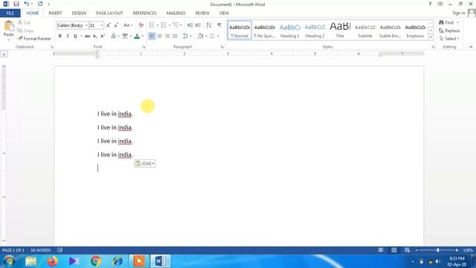Switch to the PAGE LAYOUT tab
Viewport: 476px width, 268px height.
(109, 13)
